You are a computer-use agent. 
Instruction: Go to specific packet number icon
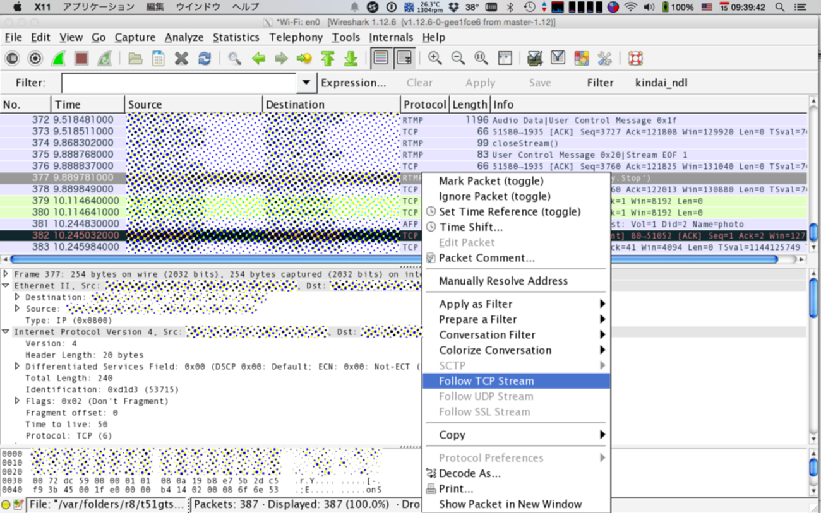pyautogui.click(x=304, y=59)
